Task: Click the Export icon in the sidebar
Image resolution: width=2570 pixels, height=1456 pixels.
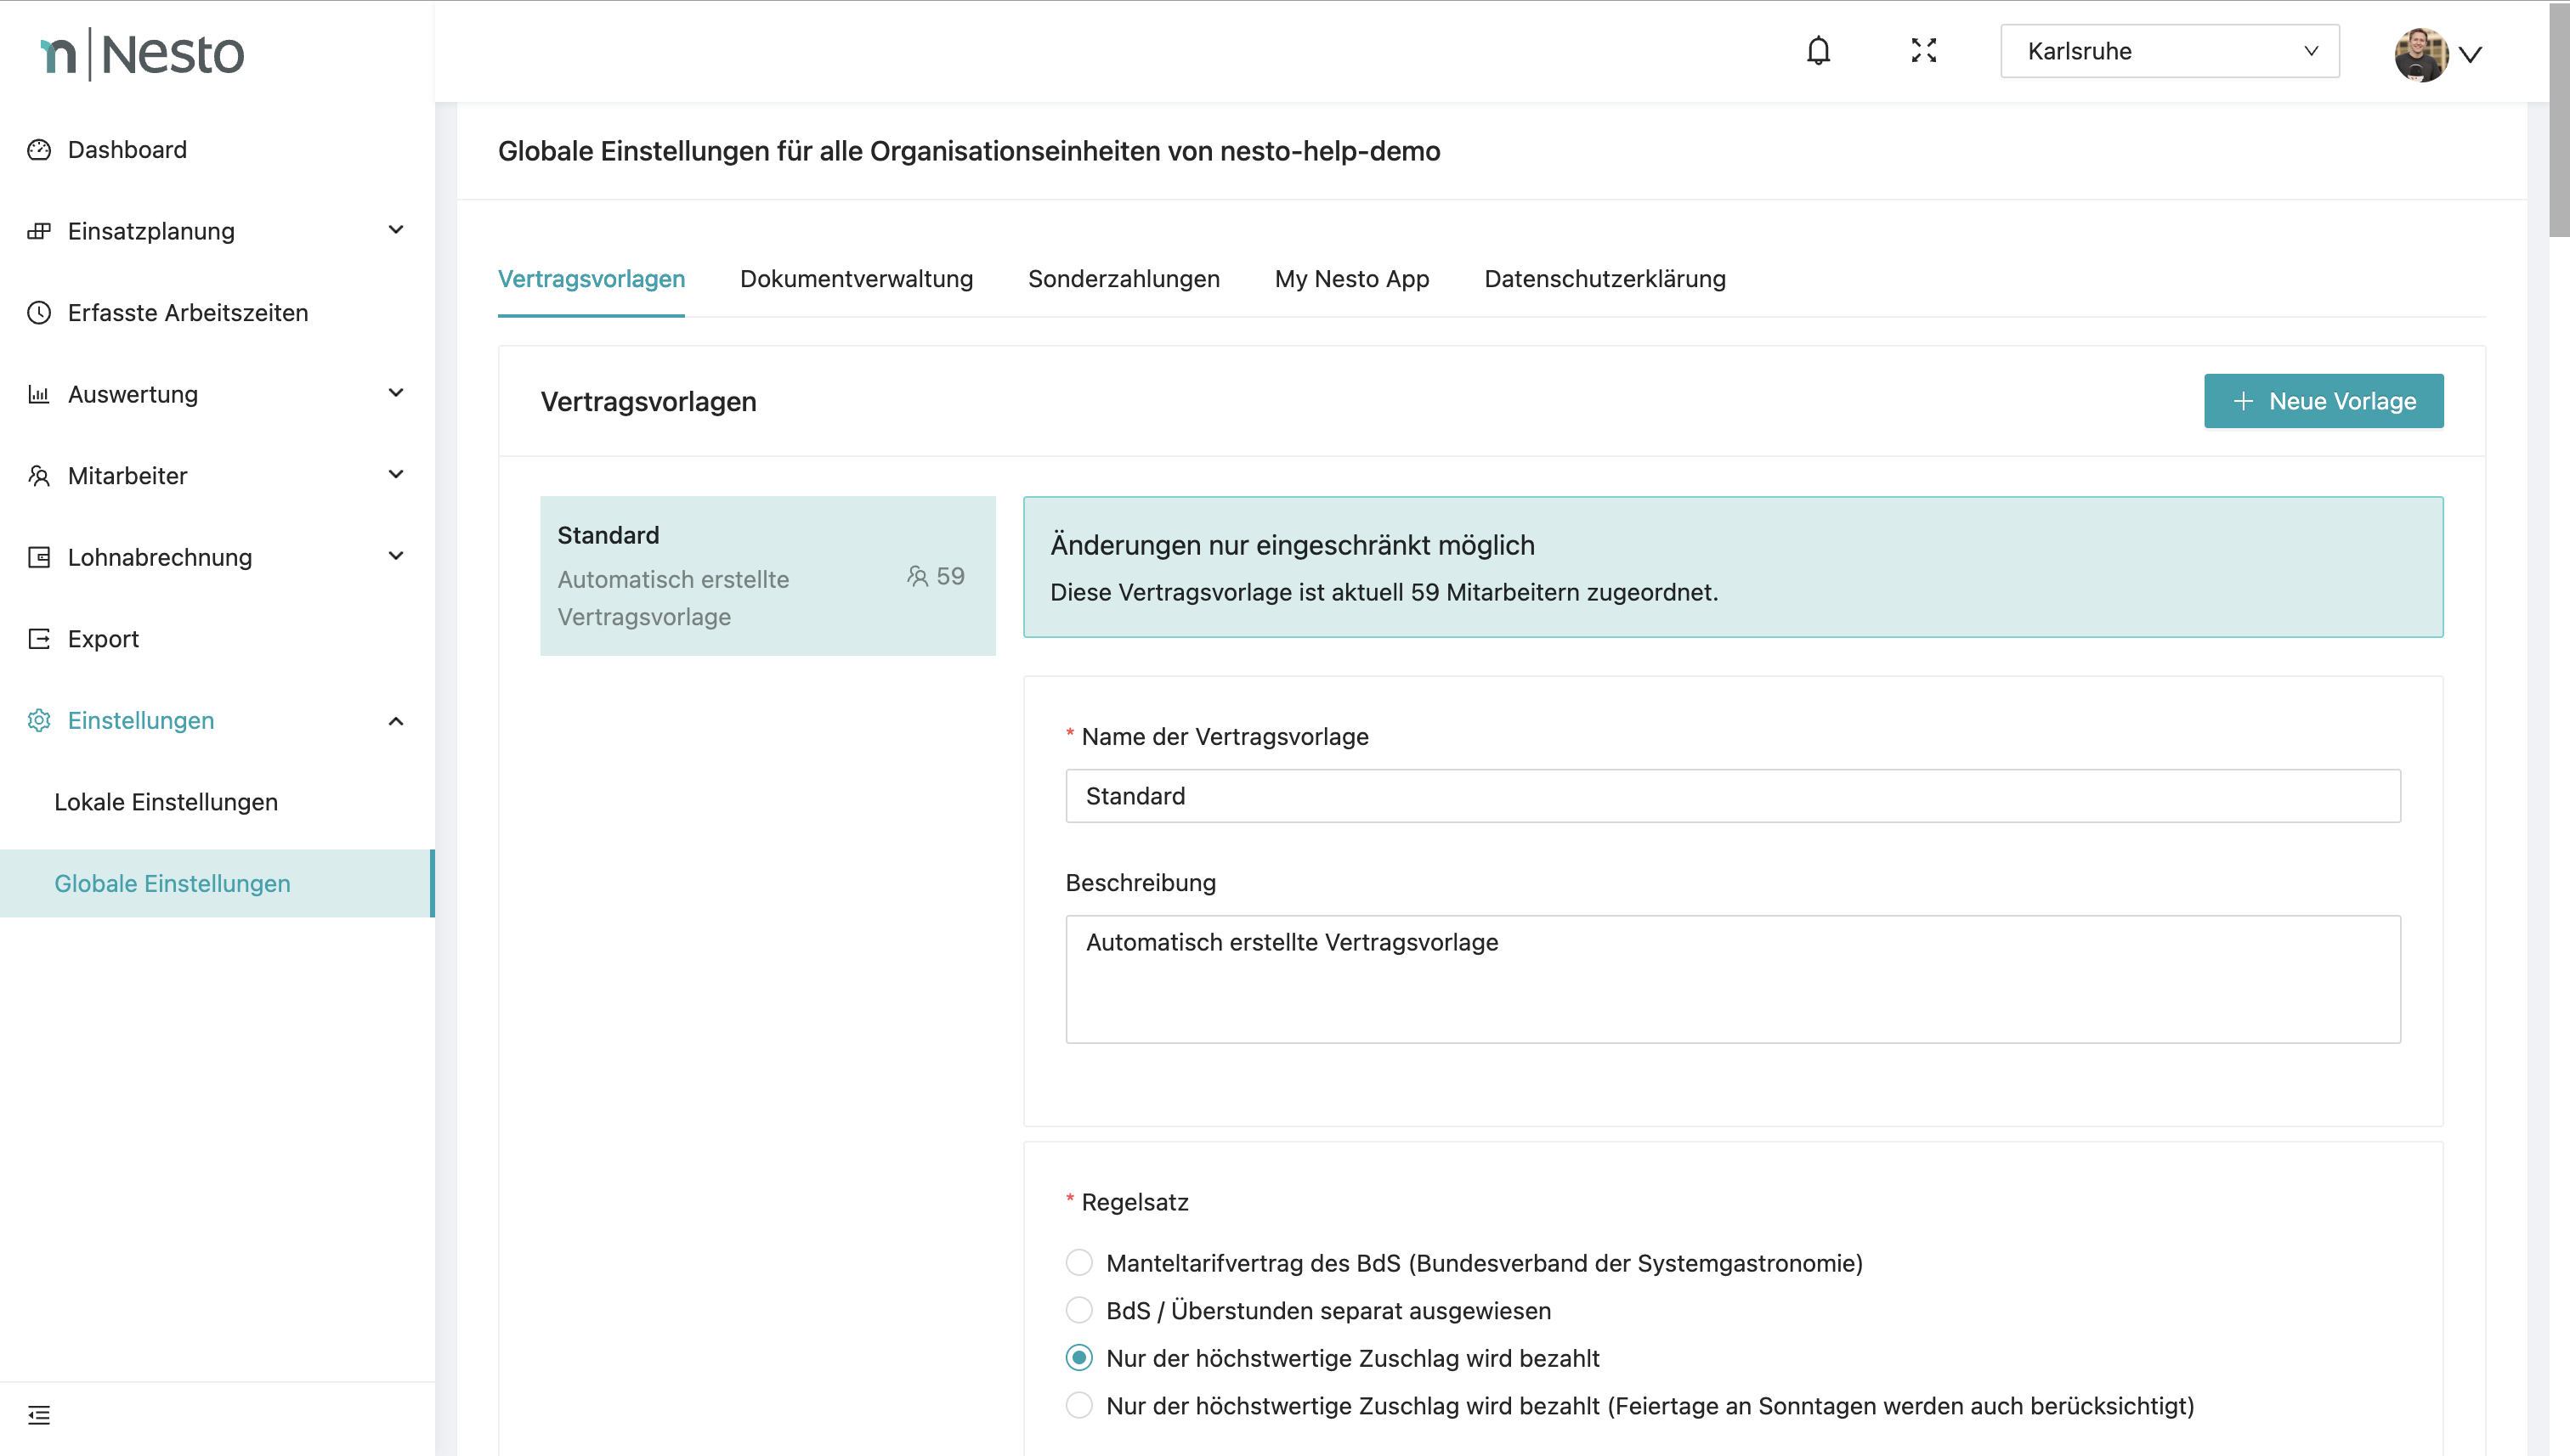Action: click(x=39, y=639)
